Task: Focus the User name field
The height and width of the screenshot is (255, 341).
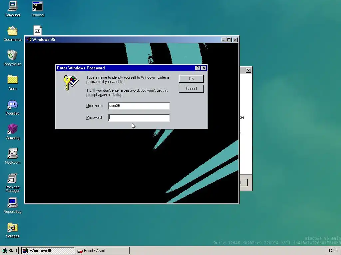Action: pyautogui.click(x=139, y=106)
